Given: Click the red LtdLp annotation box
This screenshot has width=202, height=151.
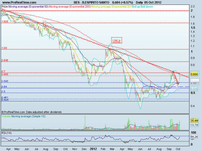Looking at the screenshot, I should point(117,41).
